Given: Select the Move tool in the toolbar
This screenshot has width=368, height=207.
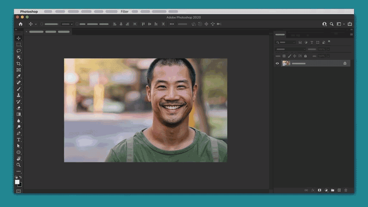Looking at the screenshot, I should point(19,38).
